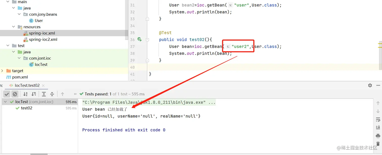Toggle soft-wrap in console output
Image resolution: width=382 pixels, height=155 pixels.
tap(378, 120)
